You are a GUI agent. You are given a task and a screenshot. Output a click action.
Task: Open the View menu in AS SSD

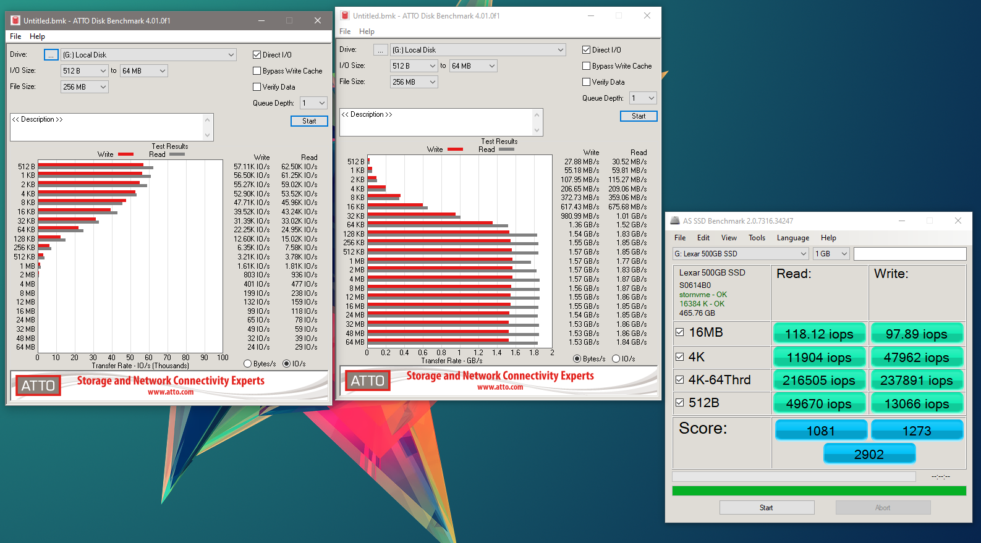point(729,238)
